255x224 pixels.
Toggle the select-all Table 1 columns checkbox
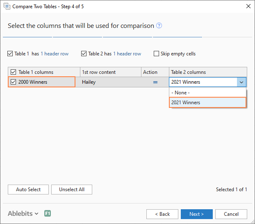[x=13, y=72]
